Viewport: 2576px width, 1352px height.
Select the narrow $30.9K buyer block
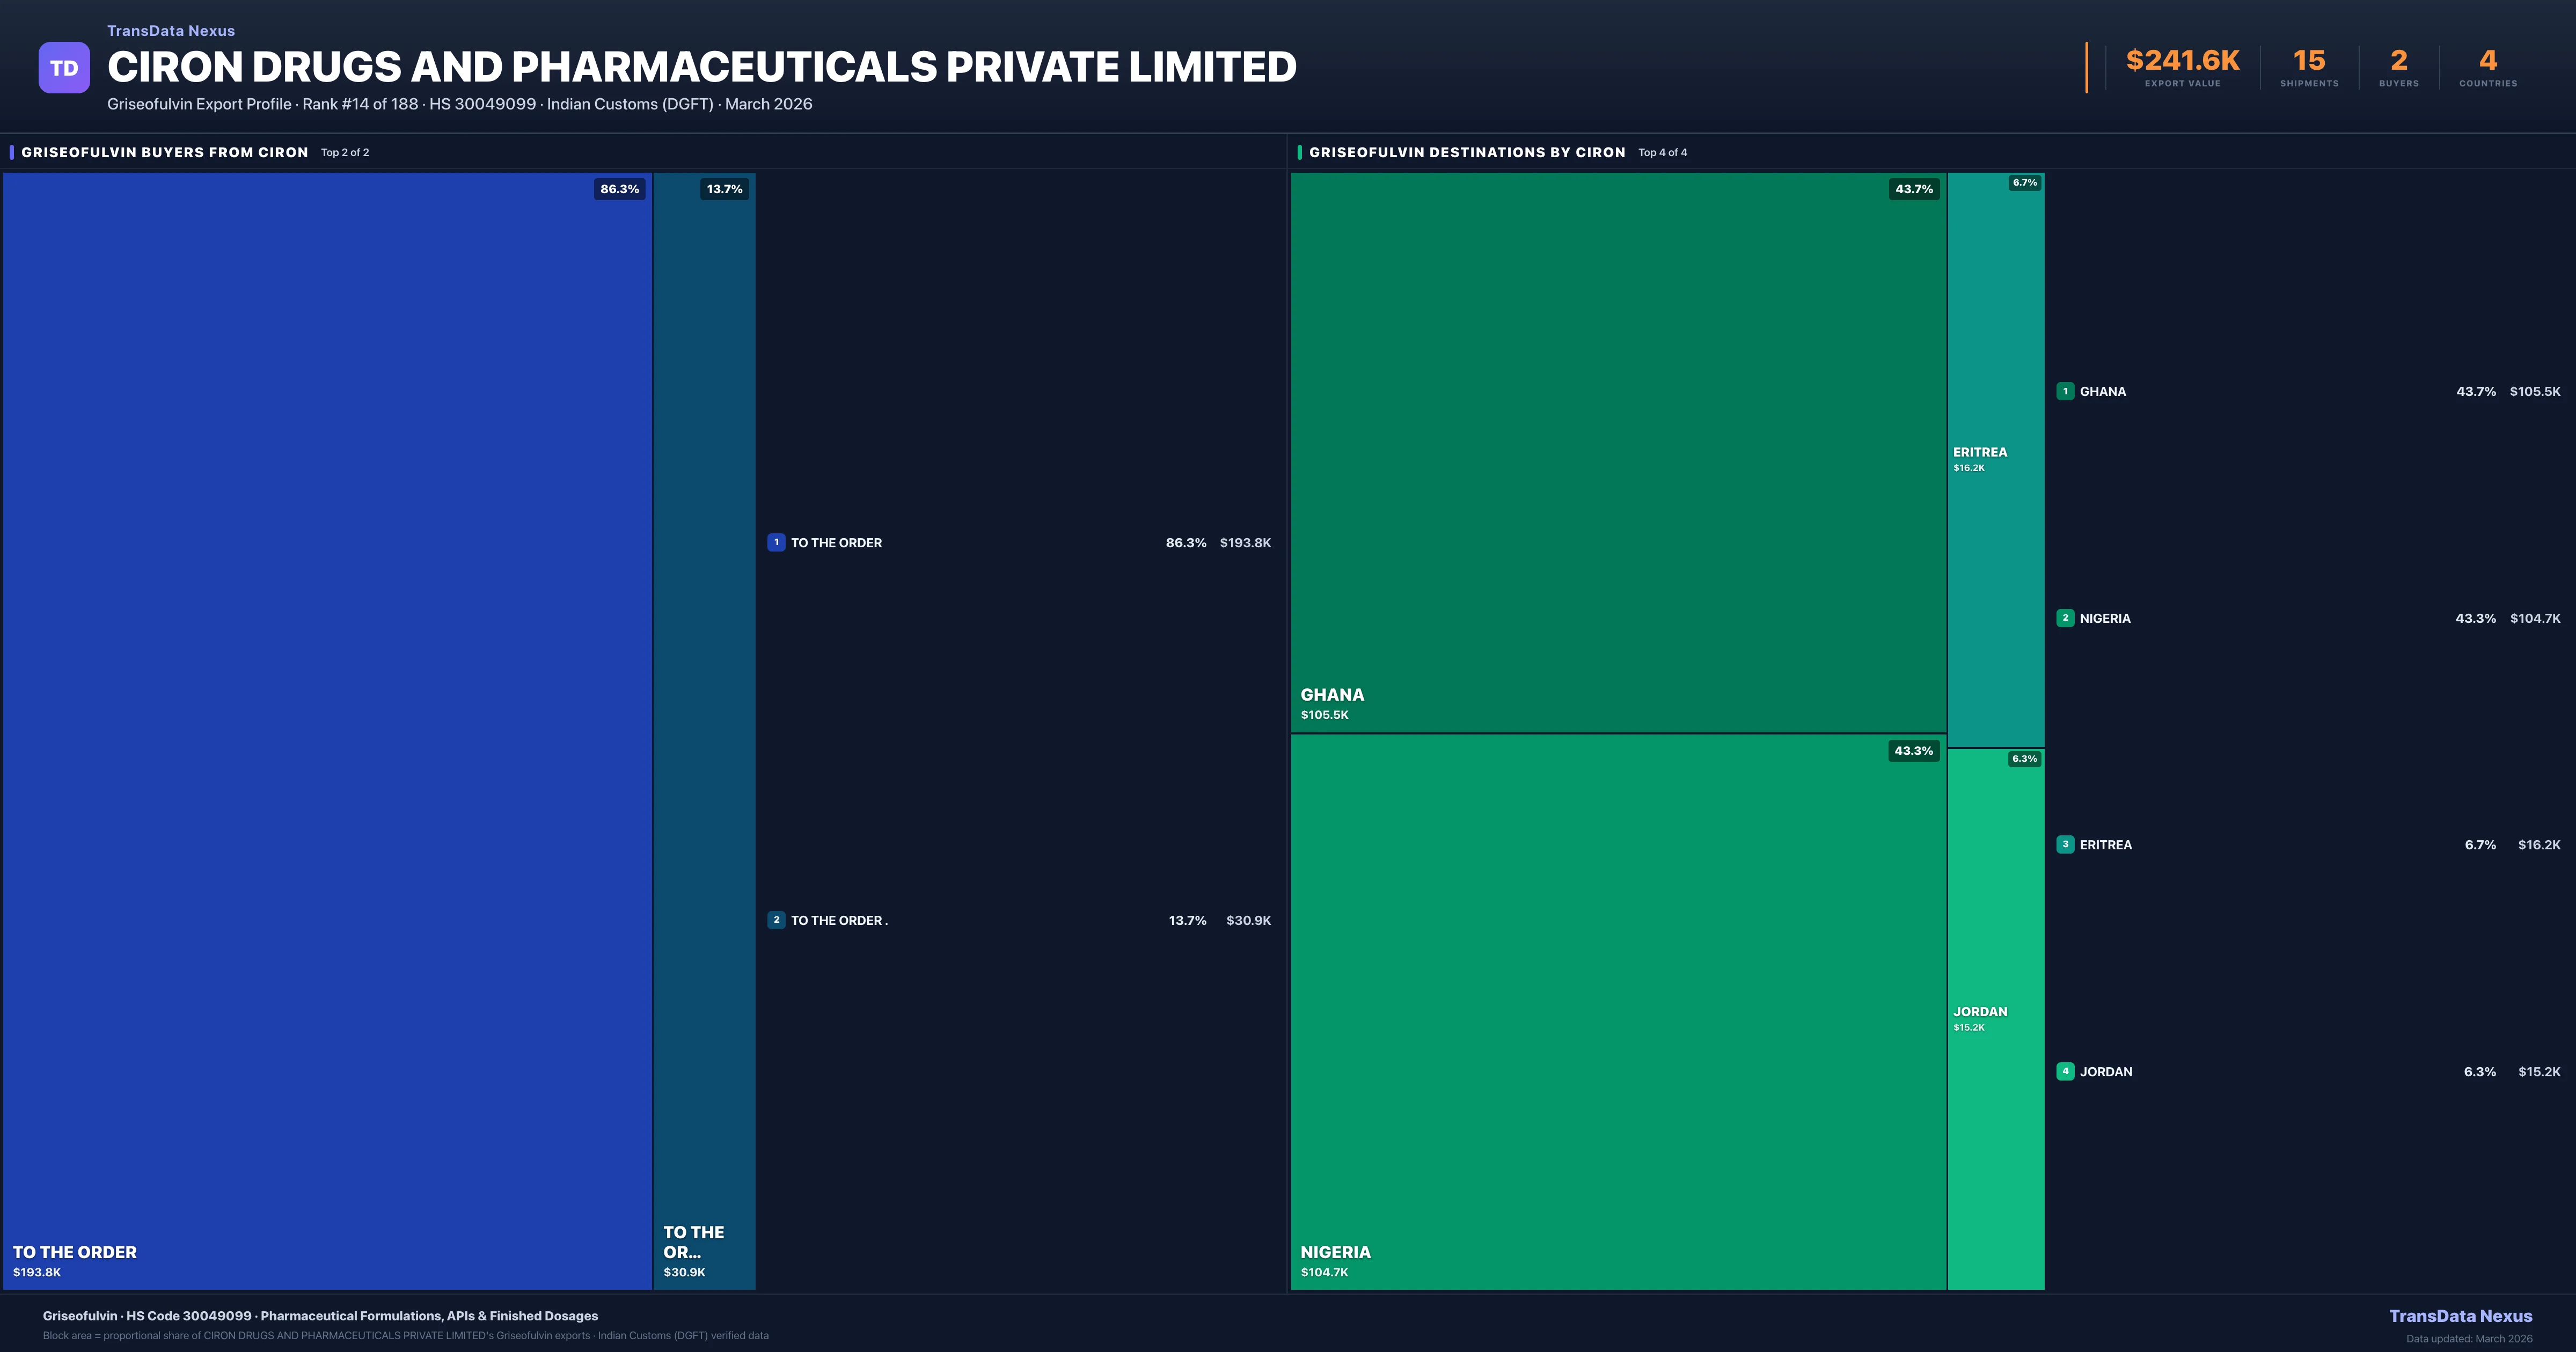point(704,730)
